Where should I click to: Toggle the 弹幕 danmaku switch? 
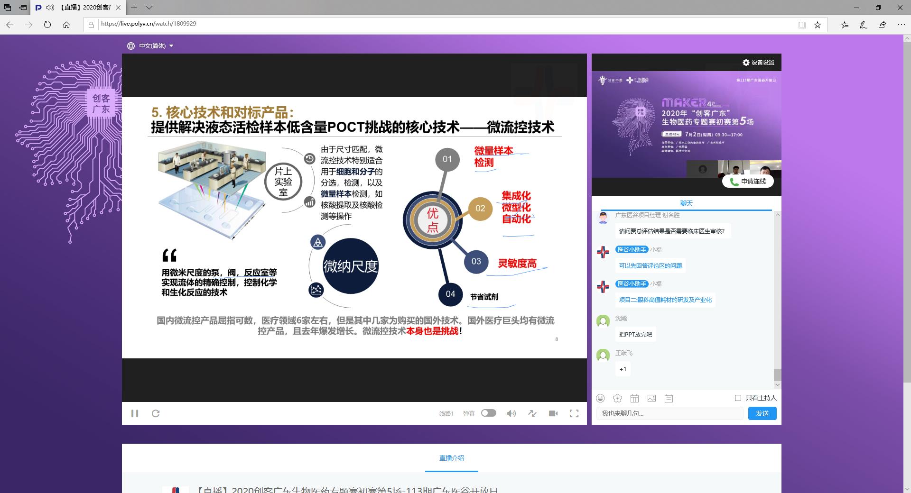[x=488, y=413]
